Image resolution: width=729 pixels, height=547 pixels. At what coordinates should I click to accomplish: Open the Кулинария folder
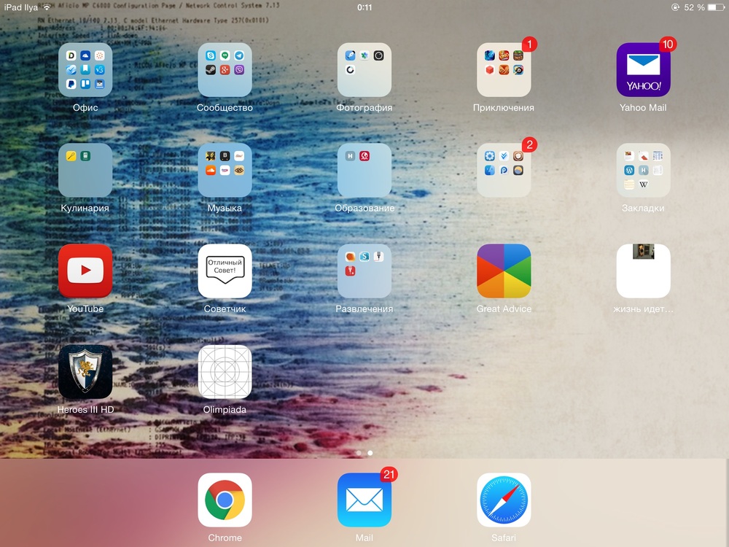pos(85,171)
